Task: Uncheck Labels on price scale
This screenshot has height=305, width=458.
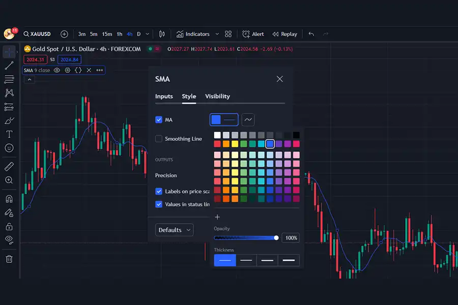Action: tap(159, 191)
